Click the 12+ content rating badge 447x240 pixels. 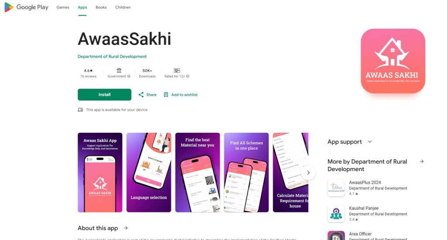pos(177,70)
